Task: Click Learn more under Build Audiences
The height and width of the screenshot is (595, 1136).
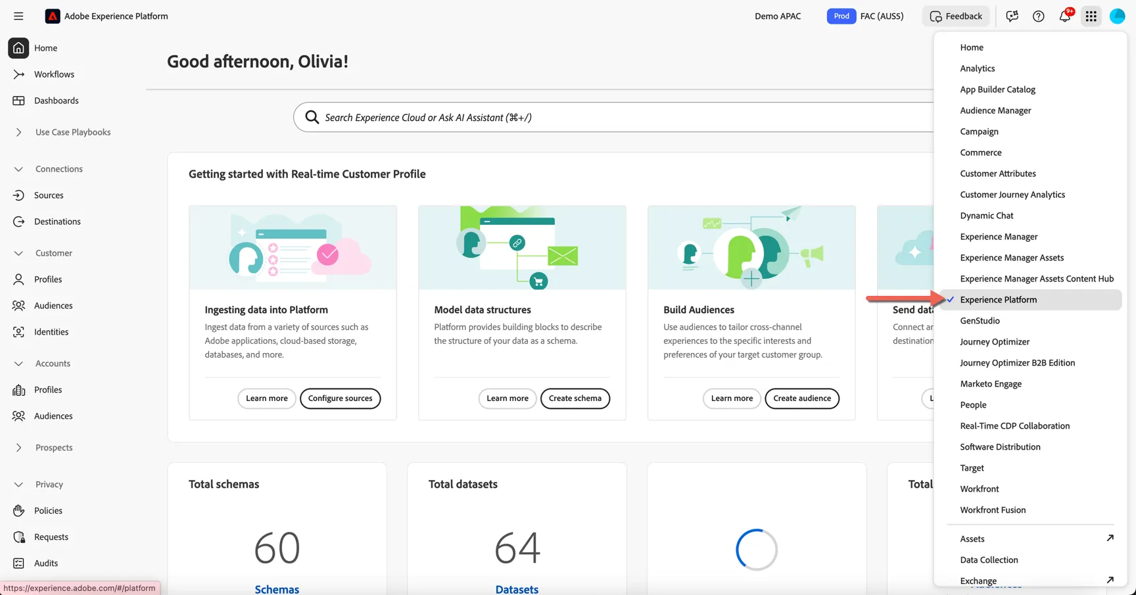Action: [732, 398]
